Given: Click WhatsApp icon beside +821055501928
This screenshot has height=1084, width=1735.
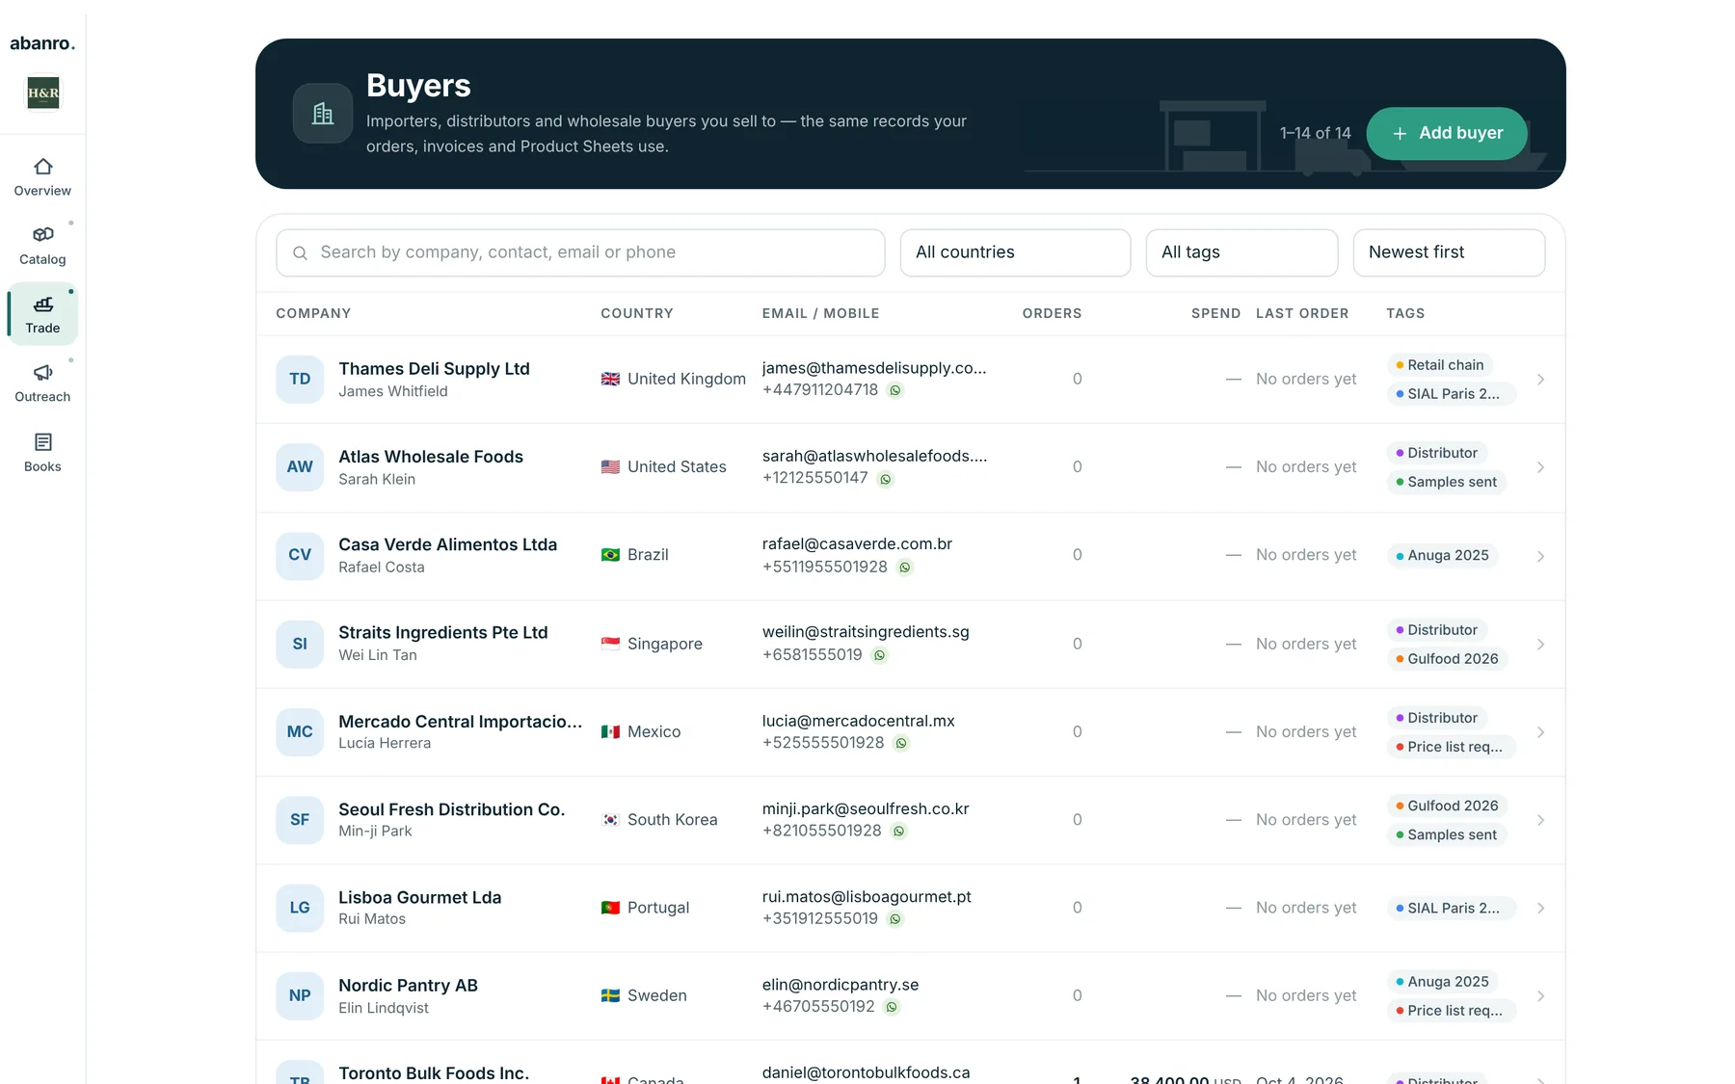Looking at the screenshot, I should coord(898,831).
